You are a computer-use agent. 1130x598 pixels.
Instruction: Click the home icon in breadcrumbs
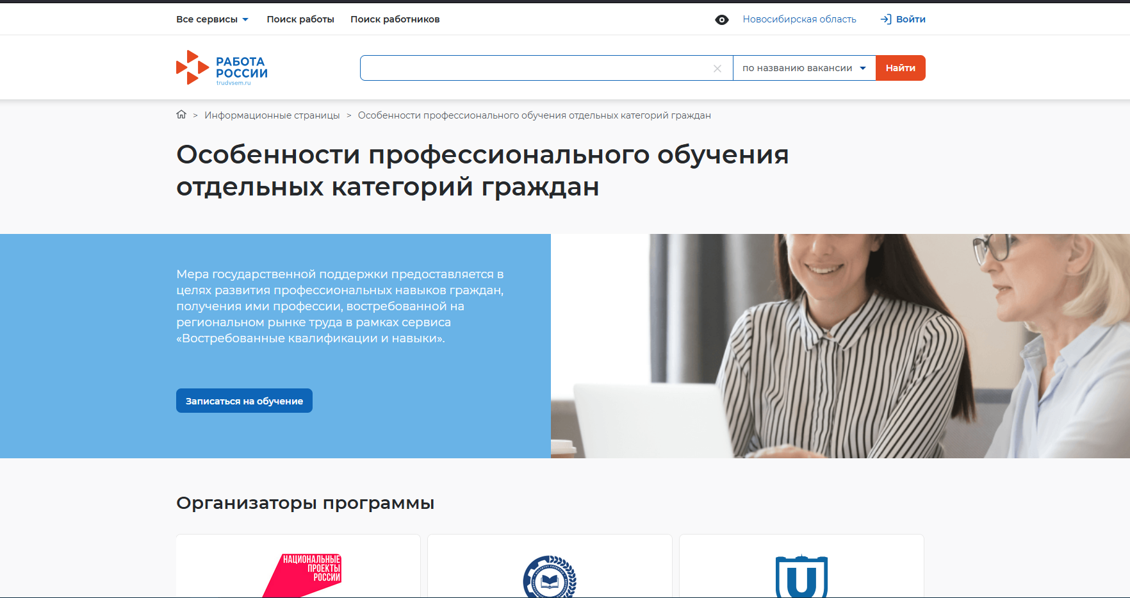[x=181, y=115]
